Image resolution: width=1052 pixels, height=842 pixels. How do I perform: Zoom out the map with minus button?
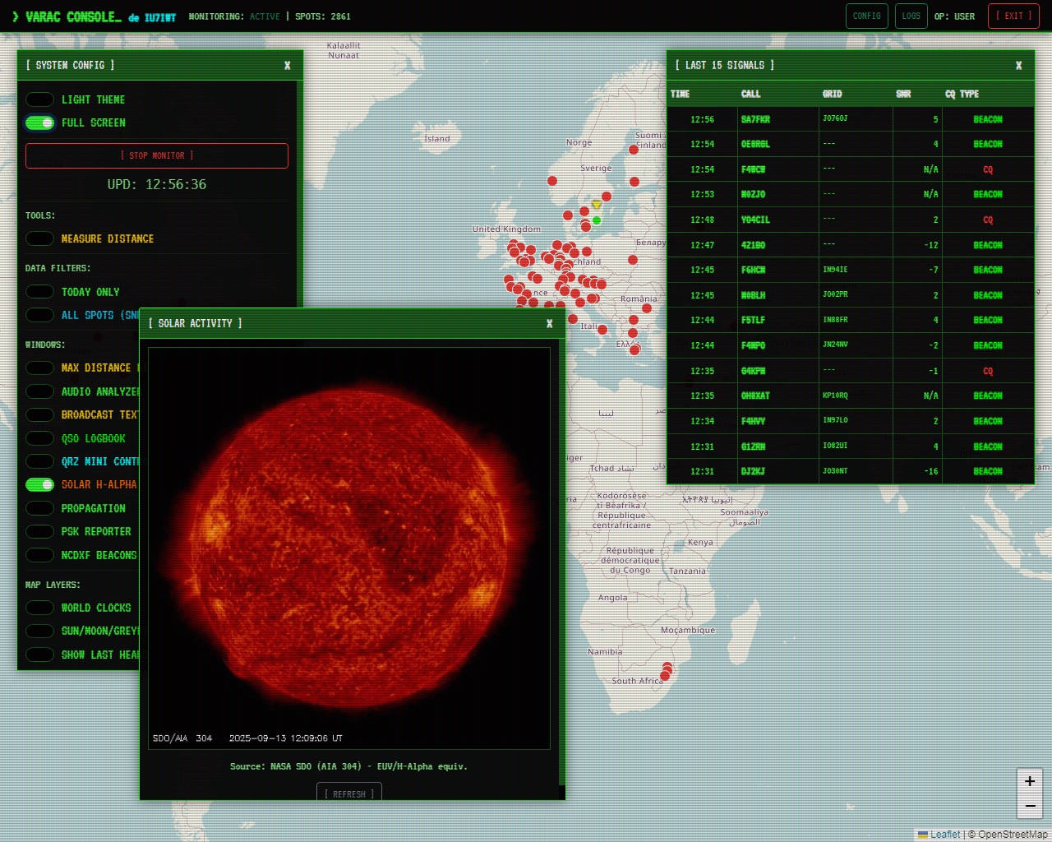coord(1030,807)
